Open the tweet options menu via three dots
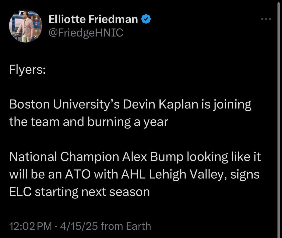282x238 pixels. [x=266, y=19]
